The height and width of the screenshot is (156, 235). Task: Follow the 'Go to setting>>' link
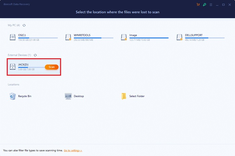click(x=73, y=151)
